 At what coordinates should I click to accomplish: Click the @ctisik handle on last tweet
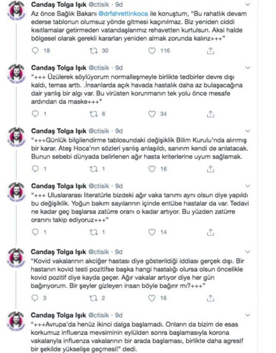pyautogui.click(x=101, y=315)
